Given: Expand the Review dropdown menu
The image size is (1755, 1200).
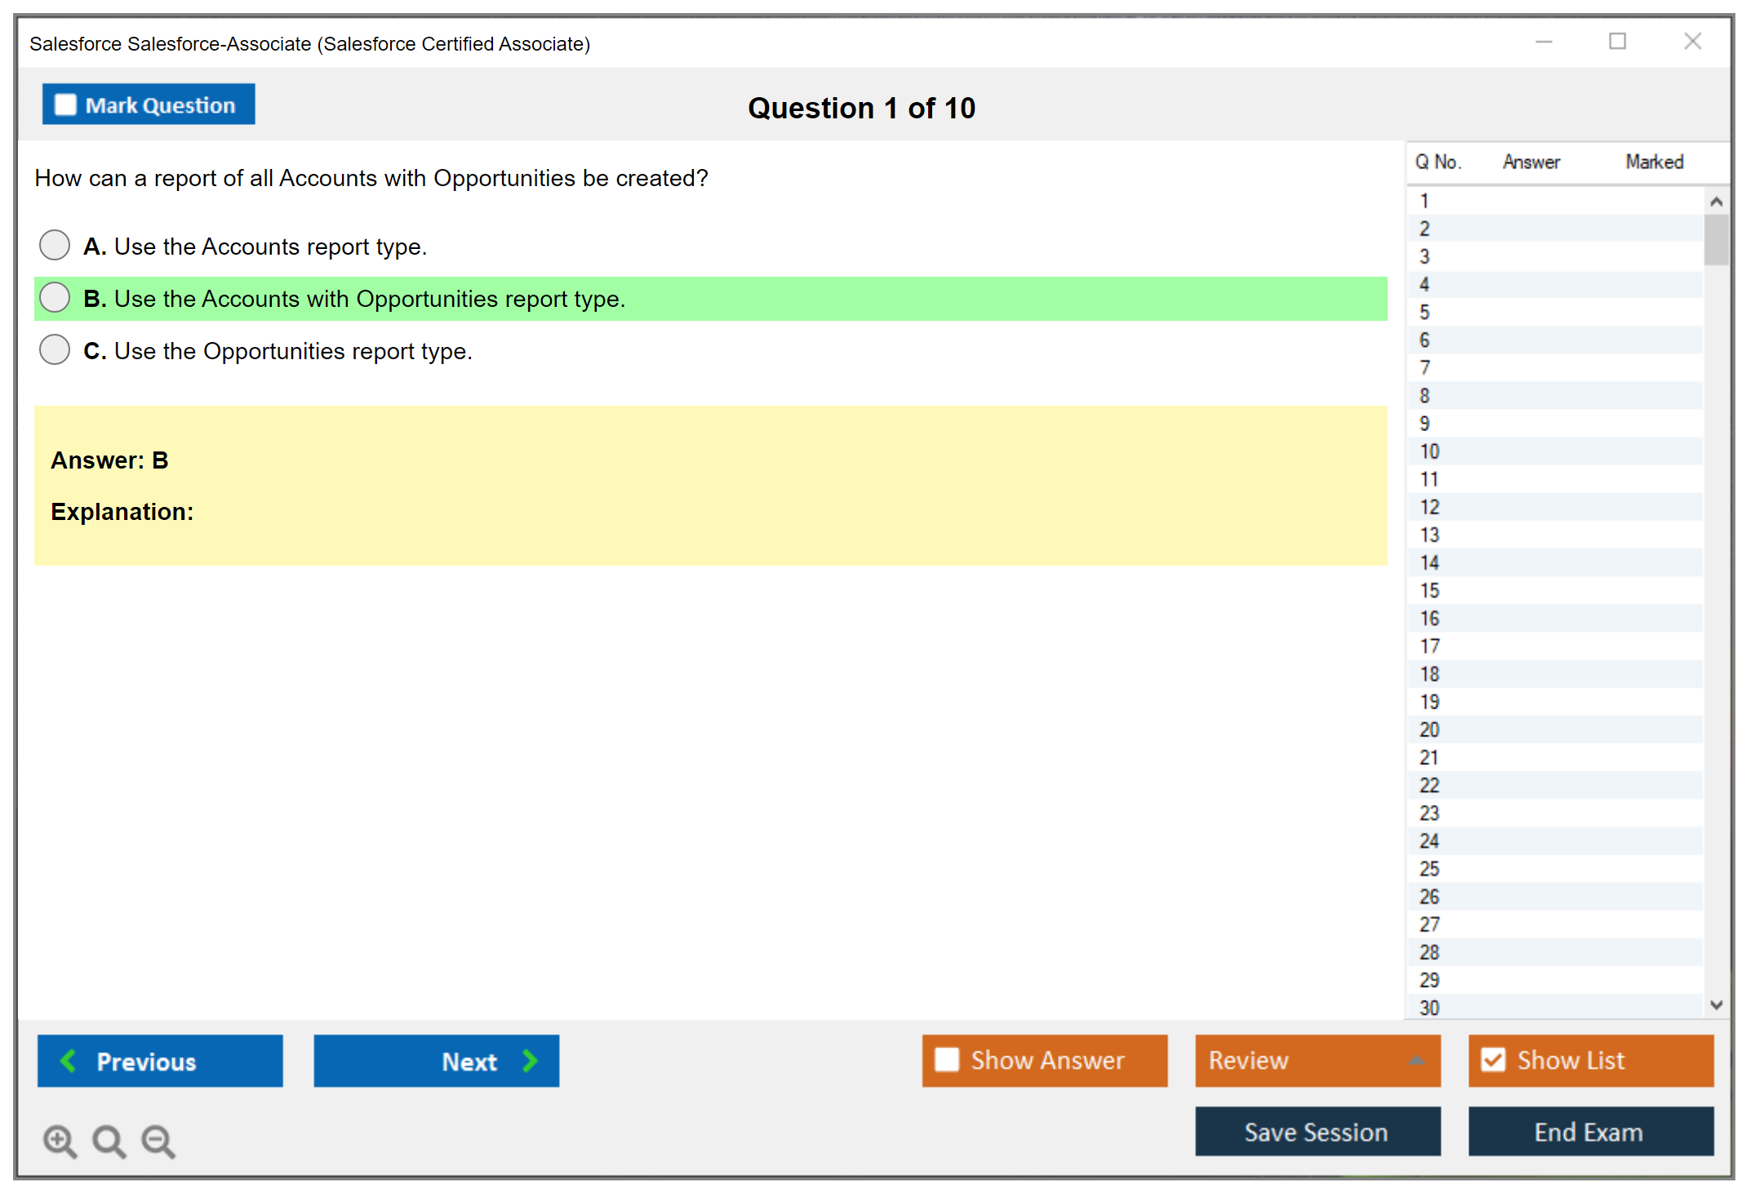Looking at the screenshot, I should pyautogui.click(x=1416, y=1060).
